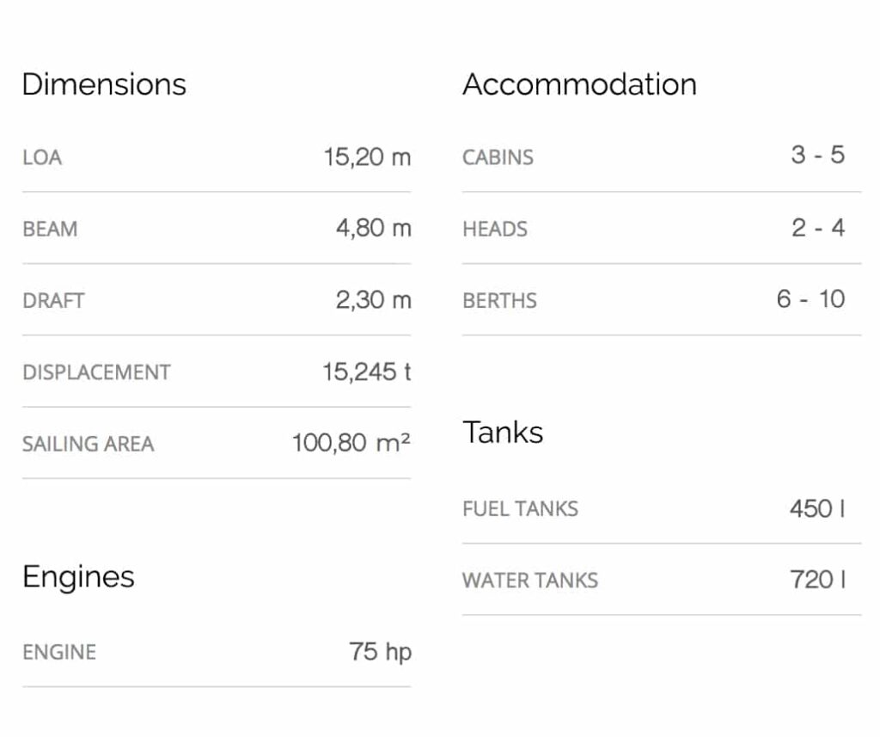Click the 6 - 10 berths value
This screenshot has width=880, height=737.
coord(810,299)
